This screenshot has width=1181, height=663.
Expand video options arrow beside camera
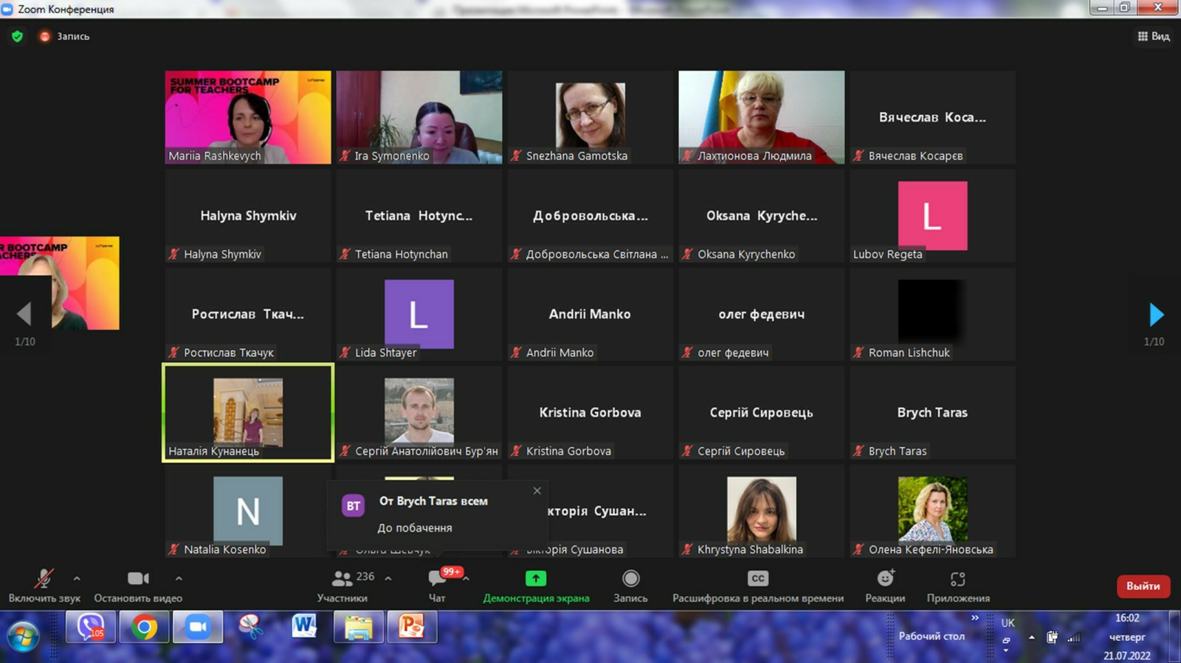[179, 579]
